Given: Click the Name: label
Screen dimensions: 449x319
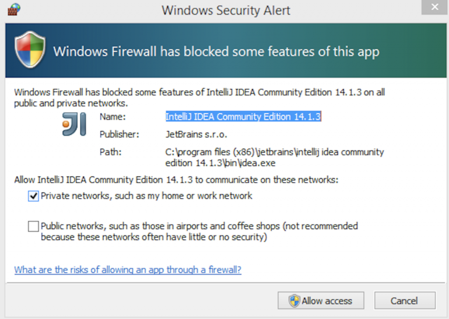Looking at the screenshot, I should [113, 117].
